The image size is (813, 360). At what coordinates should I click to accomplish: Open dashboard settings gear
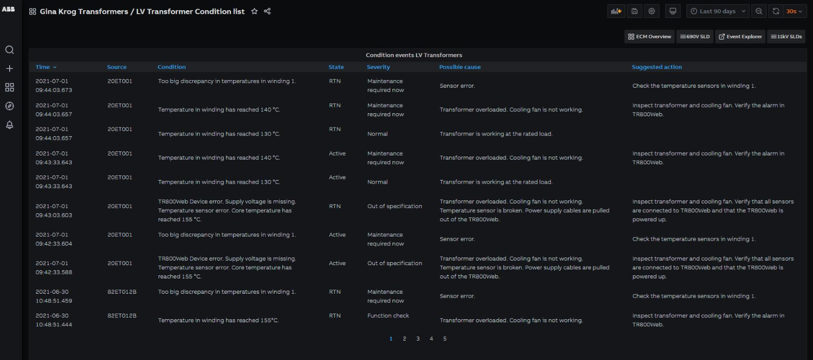click(x=651, y=11)
